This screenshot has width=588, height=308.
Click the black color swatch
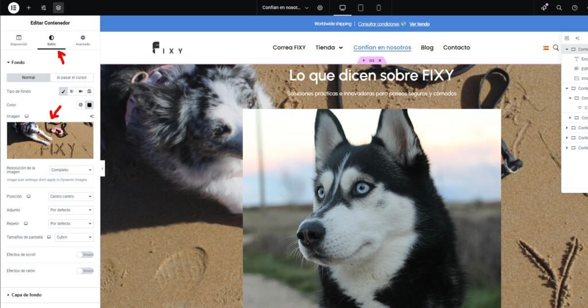point(89,105)
